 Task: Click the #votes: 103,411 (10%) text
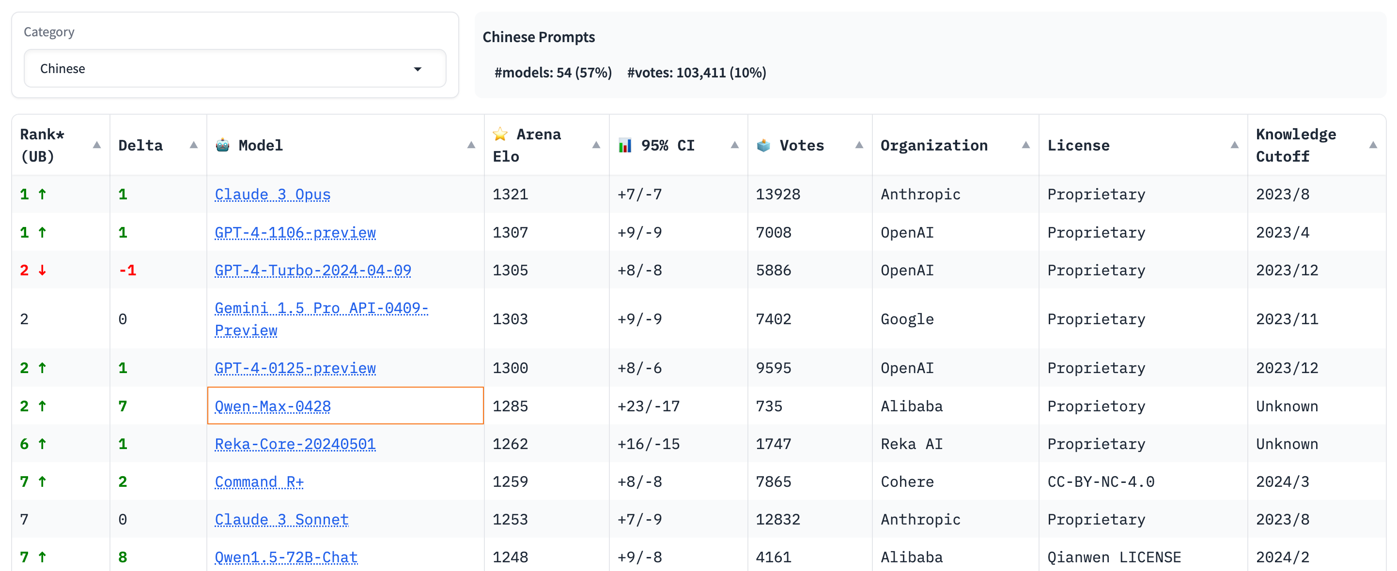(697, 73)
